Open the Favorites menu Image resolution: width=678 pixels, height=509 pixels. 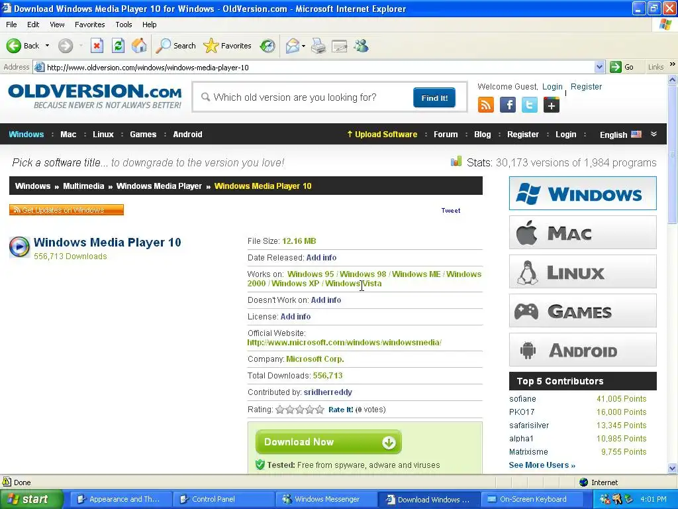(x=89, y=25)
